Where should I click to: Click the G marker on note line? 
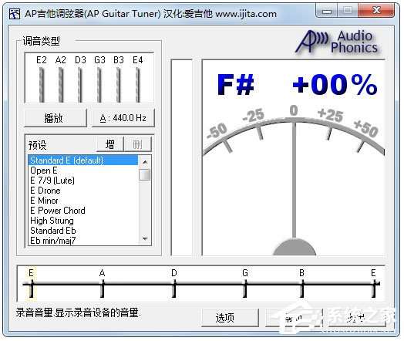click(x=245, y=283)
